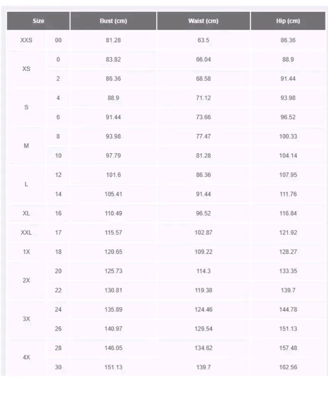Select the hip value 162.56
This screenshot has height=413, width=328.
coord(288,367)
